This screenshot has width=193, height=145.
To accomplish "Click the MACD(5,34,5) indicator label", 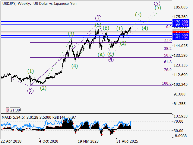I will (x=13, y=118).
